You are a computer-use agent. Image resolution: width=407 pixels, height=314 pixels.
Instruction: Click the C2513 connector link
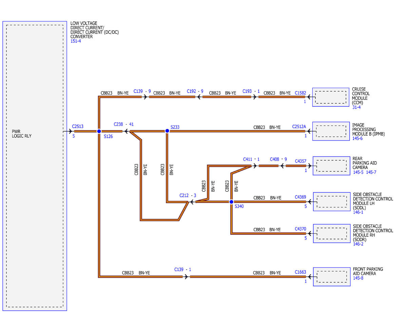pos(78,126)
